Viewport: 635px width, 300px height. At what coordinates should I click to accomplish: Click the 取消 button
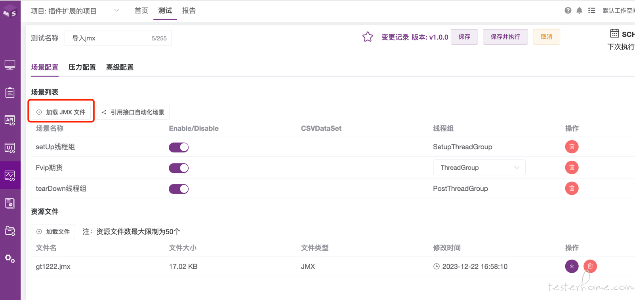(x=546, y=37)
